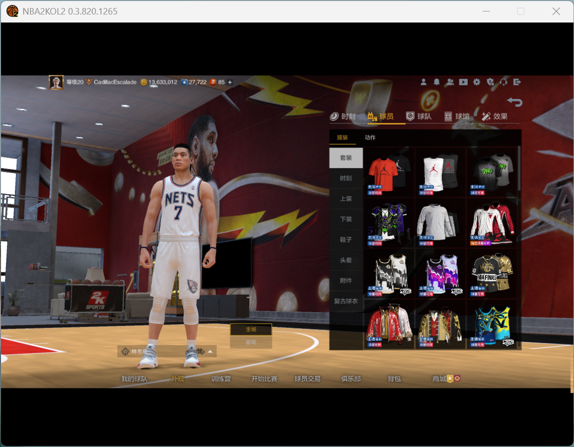Open 球员交易 in bottom navigation
Viewport: 574px width, 447px height.
click(308, 379)
